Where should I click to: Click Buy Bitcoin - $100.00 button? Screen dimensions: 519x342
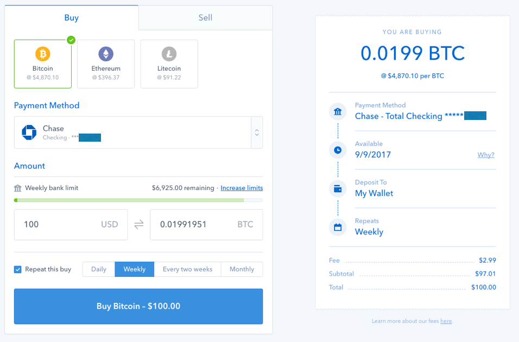[138, 306]
